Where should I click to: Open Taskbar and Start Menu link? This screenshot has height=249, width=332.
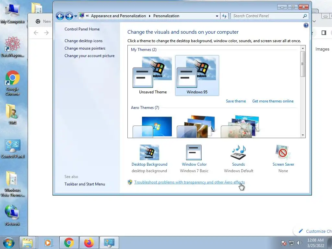click(85, 184)
